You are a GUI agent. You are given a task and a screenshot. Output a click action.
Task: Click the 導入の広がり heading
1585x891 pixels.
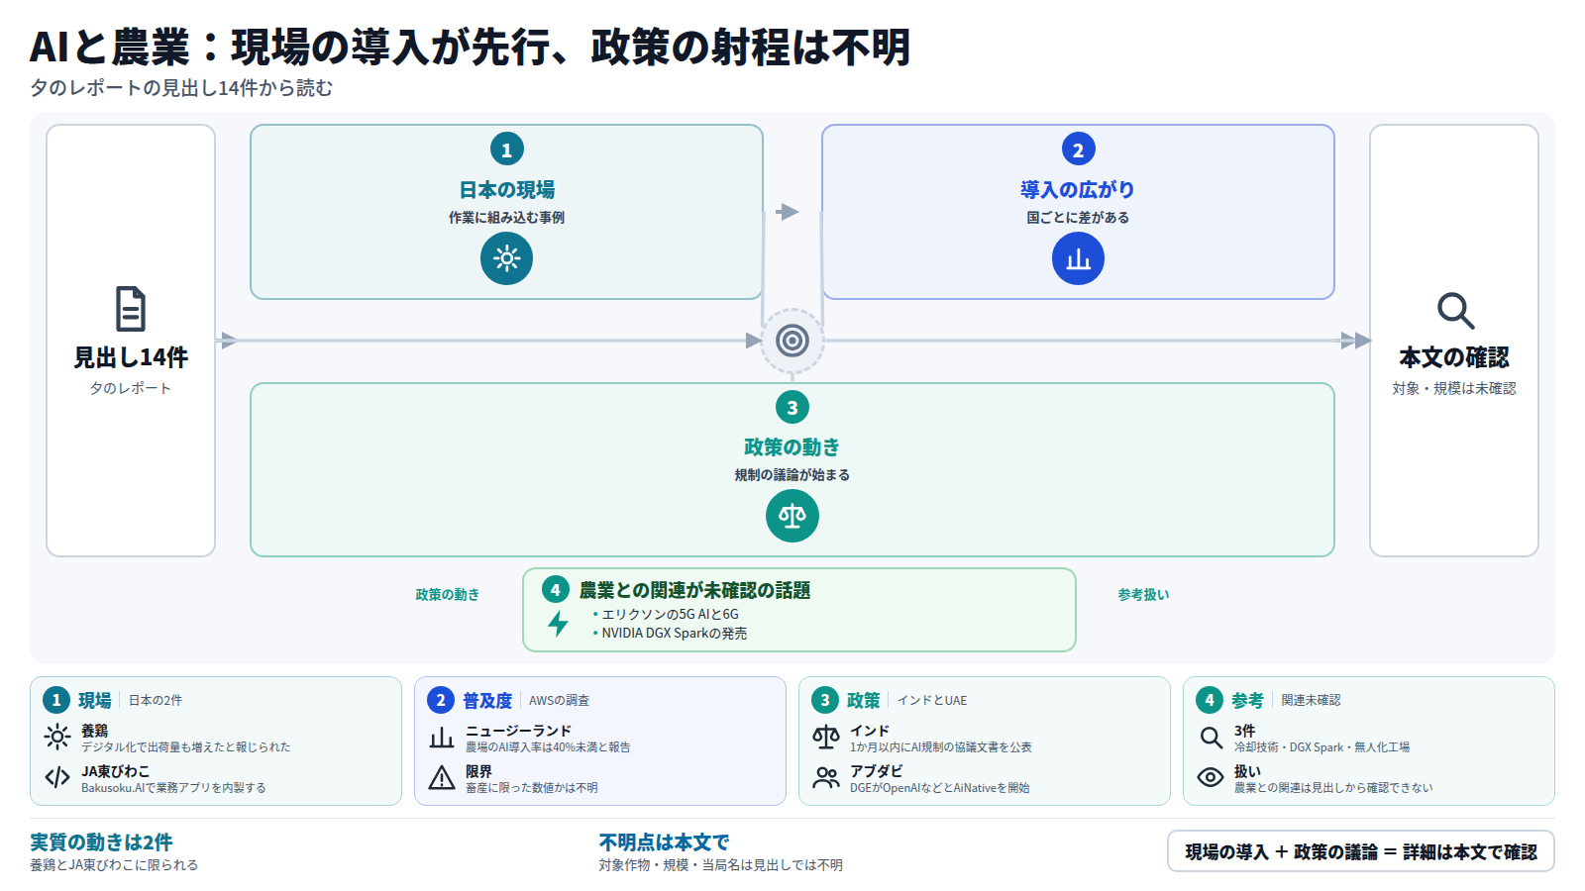[1078, 189]
